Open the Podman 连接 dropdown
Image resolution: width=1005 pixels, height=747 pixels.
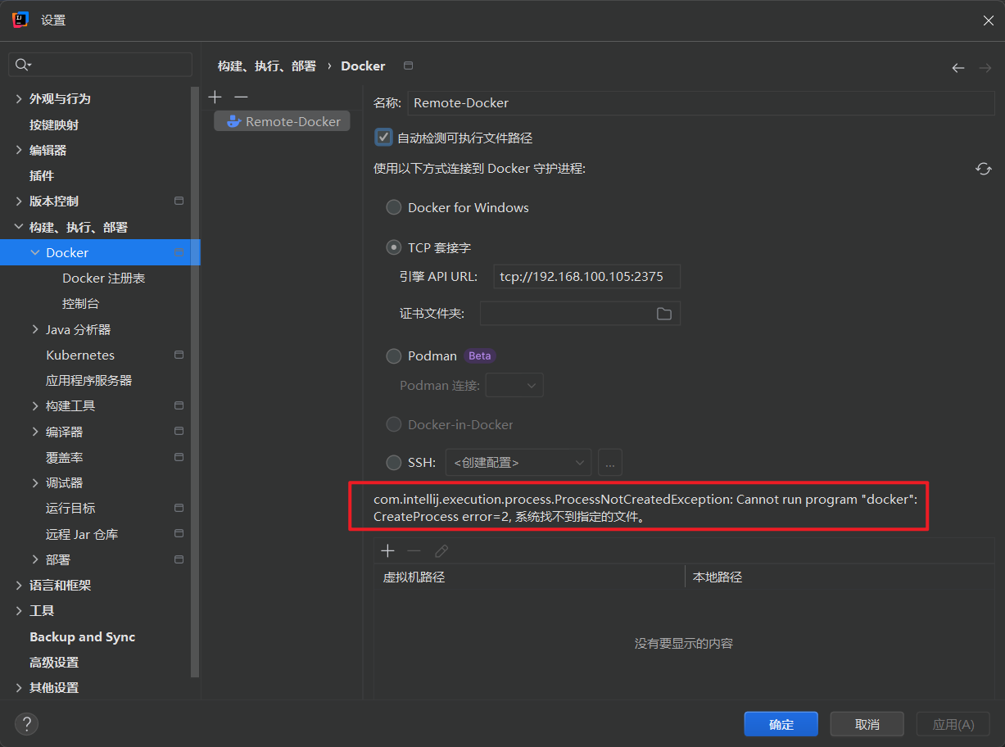514,385
